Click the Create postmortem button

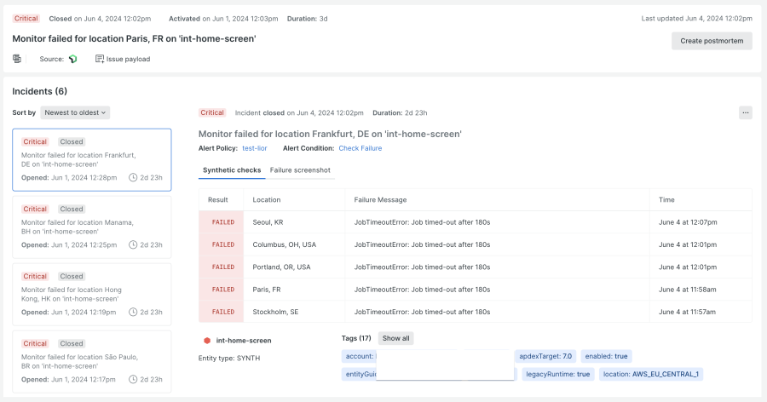712,41
